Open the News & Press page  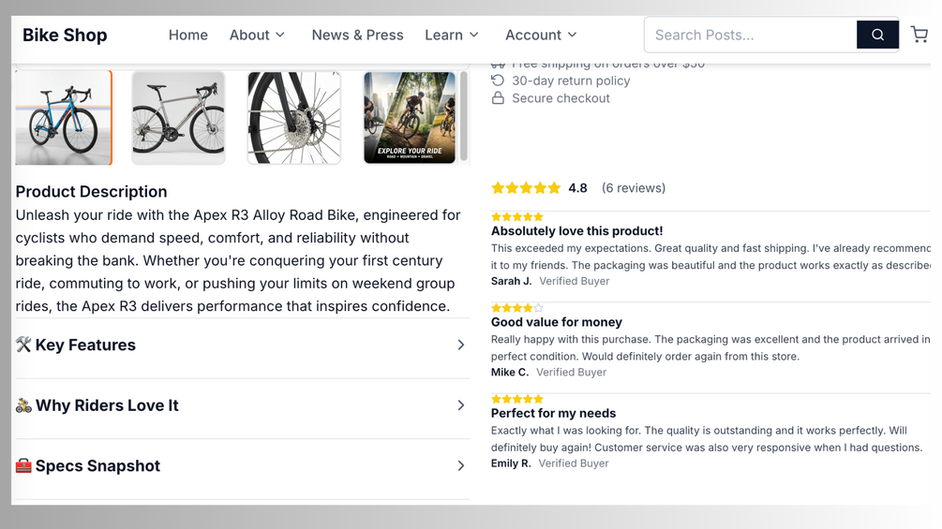click(x=357, y=35)
